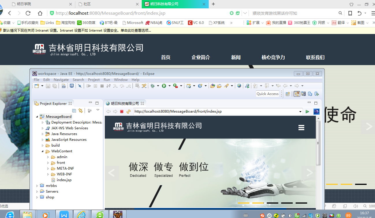
Task: Click the outer browser's home icon
Action: click(40, 13)
